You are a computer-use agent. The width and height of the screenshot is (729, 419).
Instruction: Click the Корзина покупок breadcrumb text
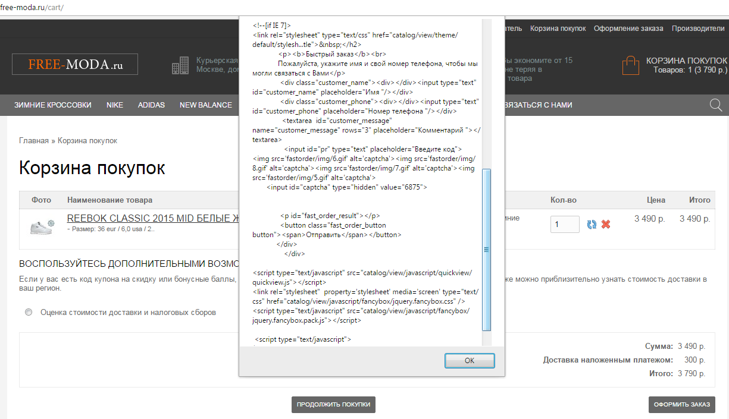click(x=87, y=141)
